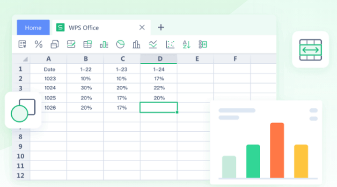Insert a pie chart

[x=120, y=45]
